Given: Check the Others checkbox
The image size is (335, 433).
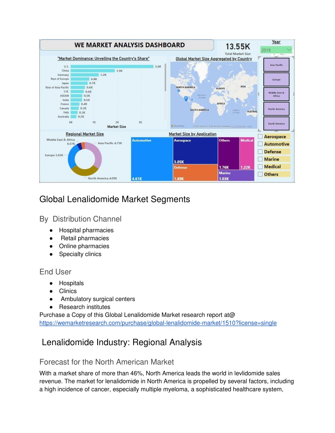Looking at the screenshot, I should [260, 174].
